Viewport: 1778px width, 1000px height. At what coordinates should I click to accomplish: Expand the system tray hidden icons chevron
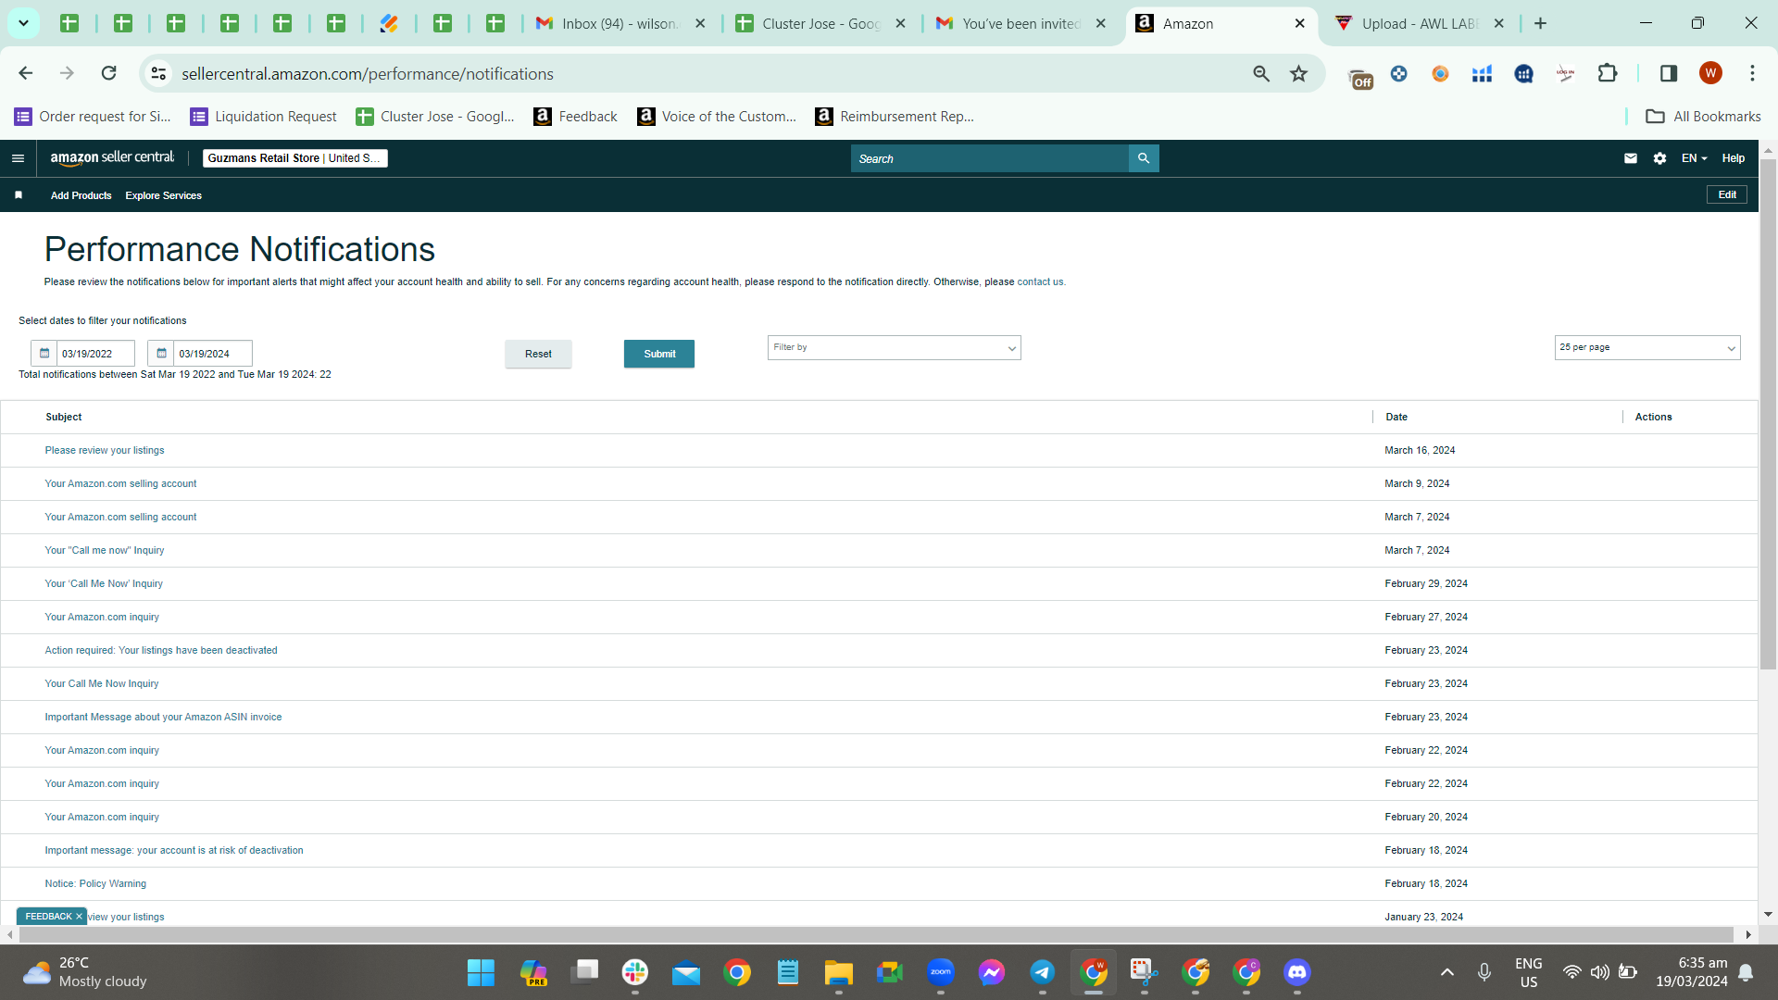[x=1447, y=972]
